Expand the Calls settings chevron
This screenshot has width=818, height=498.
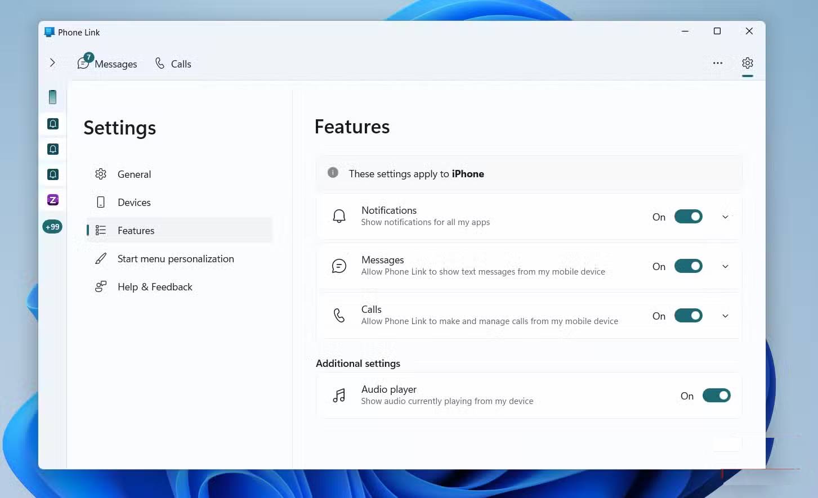coord(725,316)
